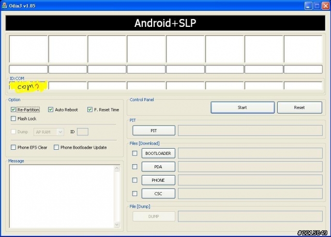Tick the checkbox next to CSC
Screen dimensions: 331x237
pyautogui.click(x=134, y=194)
